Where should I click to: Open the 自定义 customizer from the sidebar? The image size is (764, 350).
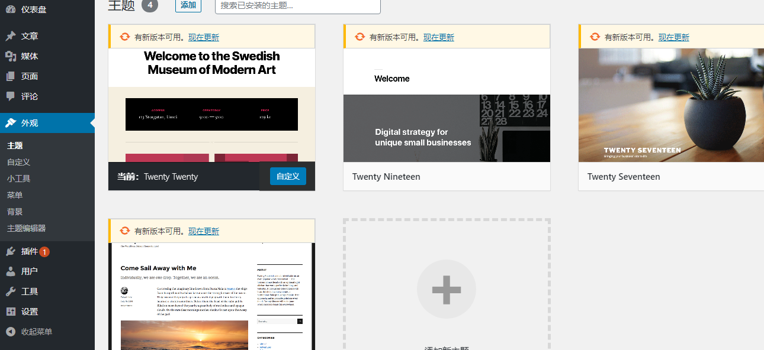tap(21, 161)
